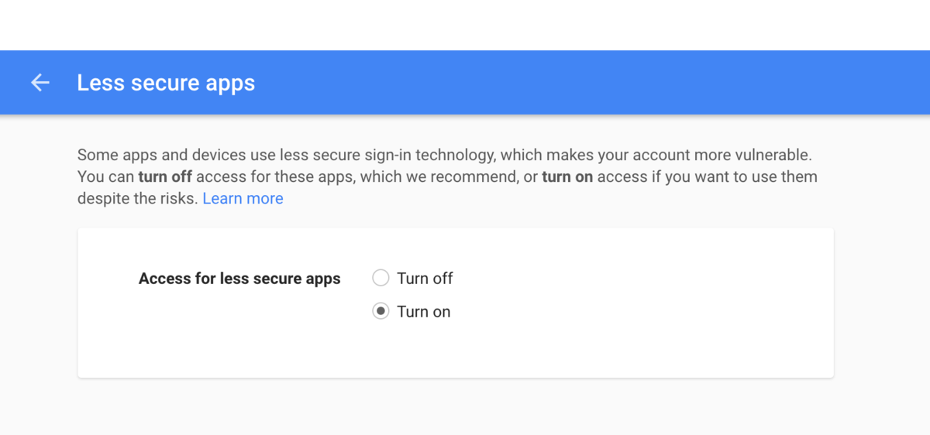Click the Less secure apps page title
This screenshot has height=435, width=930.
point(166,83)
